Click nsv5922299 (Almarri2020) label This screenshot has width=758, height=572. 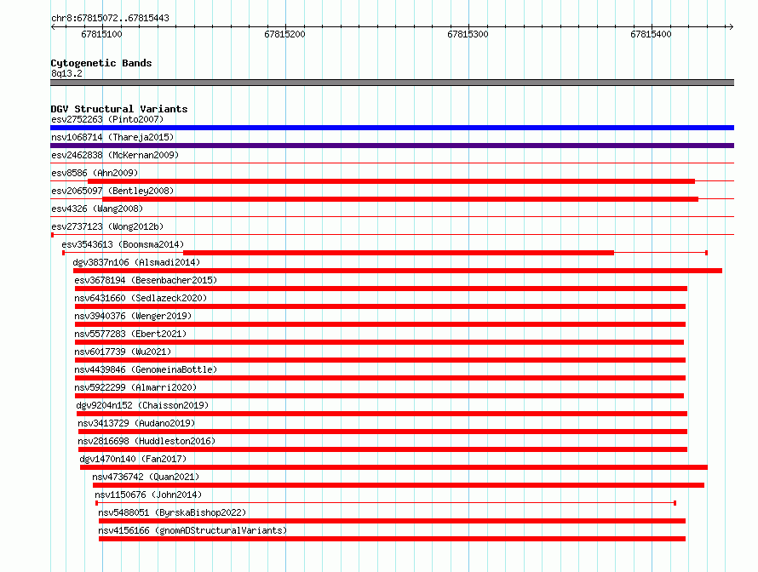click(135, 387)
